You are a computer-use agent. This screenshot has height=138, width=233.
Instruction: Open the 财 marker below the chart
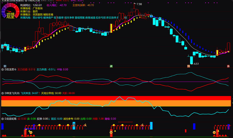pos(5,66)
